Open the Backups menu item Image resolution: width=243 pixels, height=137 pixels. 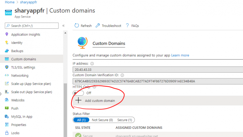click(x=17, y=51)
